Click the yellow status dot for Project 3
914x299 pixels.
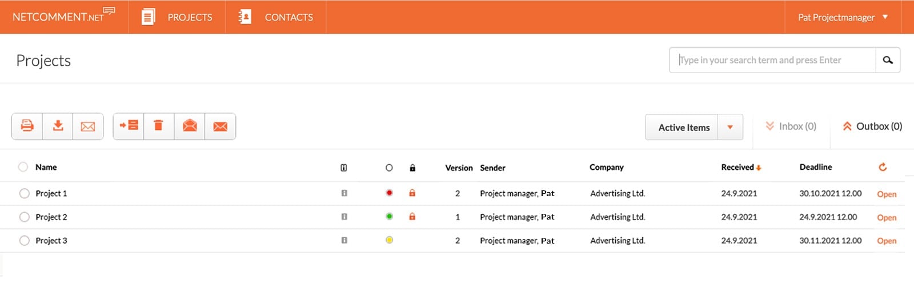389,240
